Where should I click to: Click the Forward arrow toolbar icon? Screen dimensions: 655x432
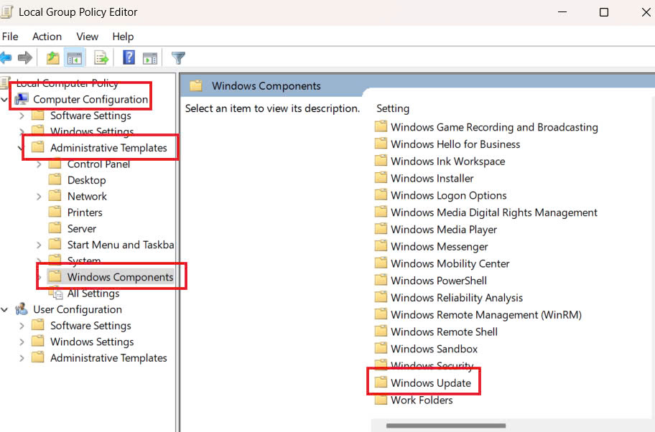(25, 58)
